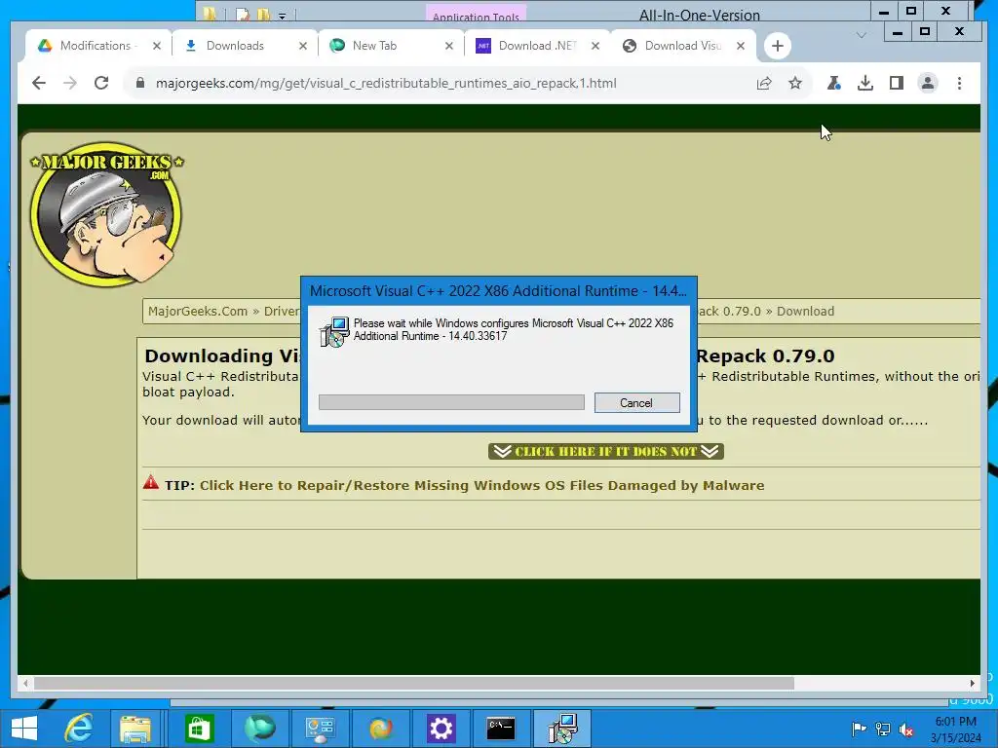The height and width of the screenshot is (748, 998).
Task: Open the Control Panel taskbar icon
Action: (320, 729)
